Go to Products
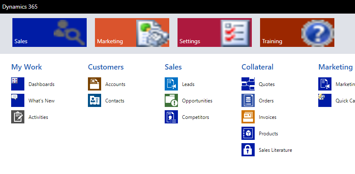The height and width of the screenshot is (174, 355). 268,134
